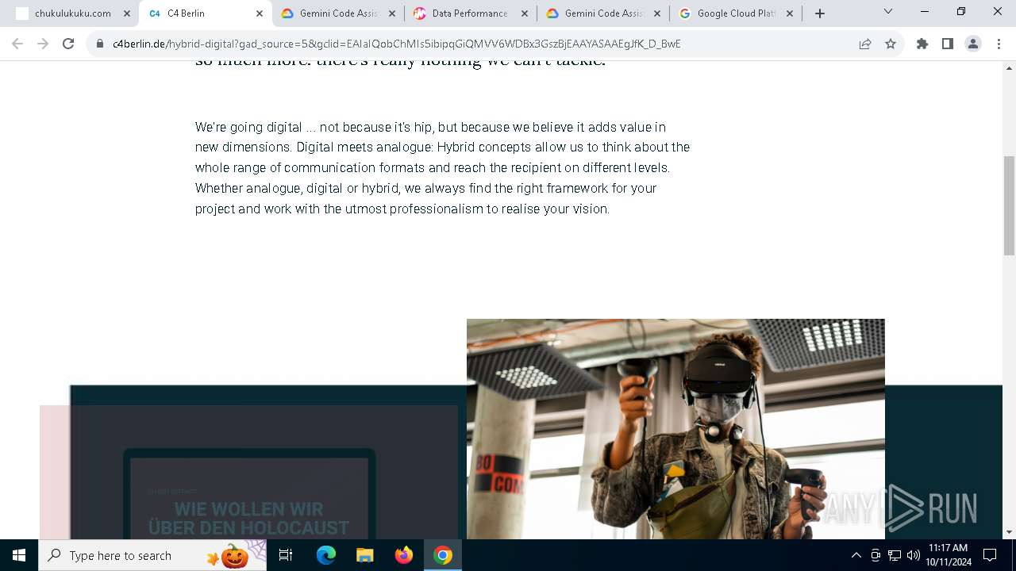Viewport: 1016px width, 571px height.
Task: Expand the tab search dropdown arrow
Action: (x=888, y=11)
